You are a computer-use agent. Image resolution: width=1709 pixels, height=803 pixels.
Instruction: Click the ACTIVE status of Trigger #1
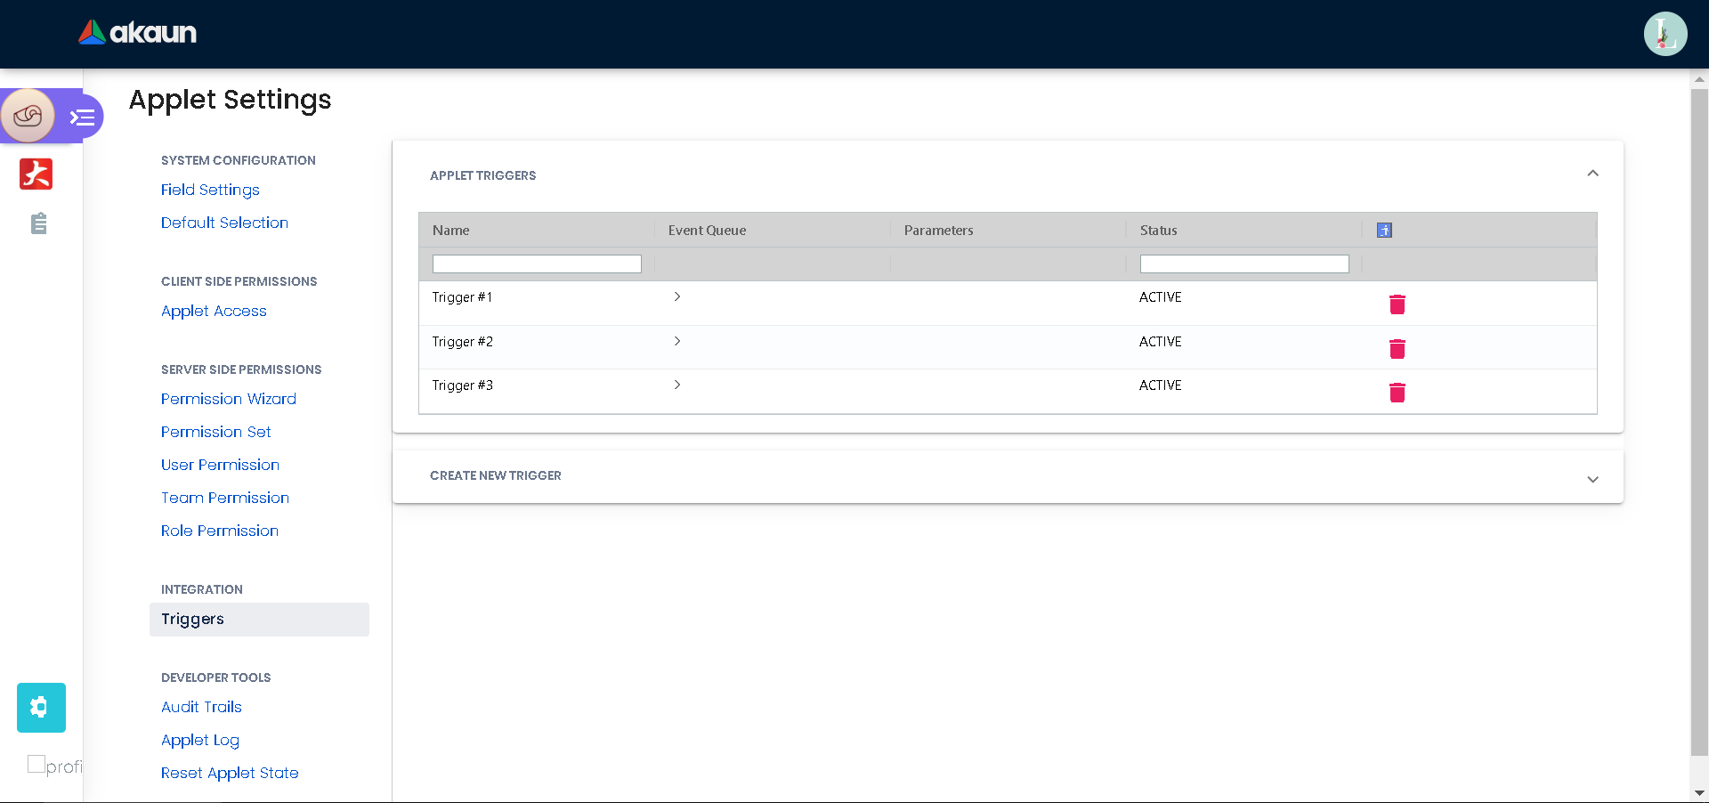coord(1161,297)
